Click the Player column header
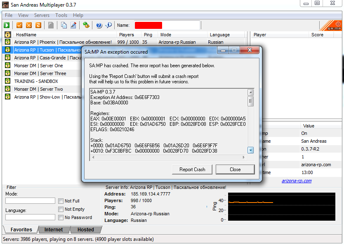This screenshot has width=344, height=245. (280, 35)
